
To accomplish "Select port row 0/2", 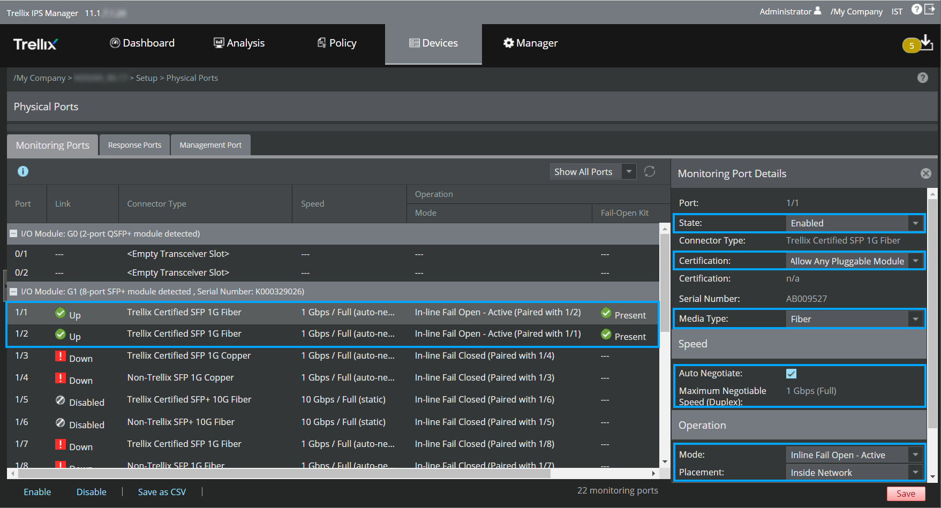I will [333, 272].
